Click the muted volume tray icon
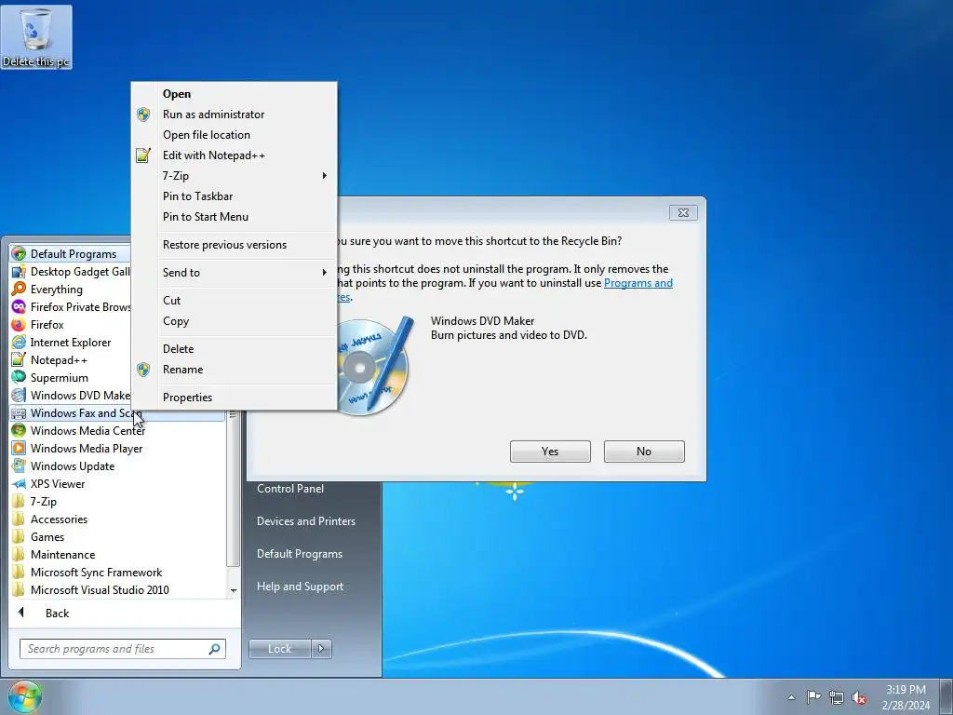The height and width of the screenshot is (715, 953). point(859,697)
